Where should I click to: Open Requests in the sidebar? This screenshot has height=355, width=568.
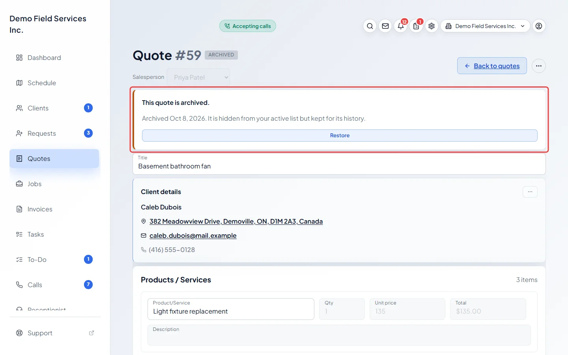point(54,133)
